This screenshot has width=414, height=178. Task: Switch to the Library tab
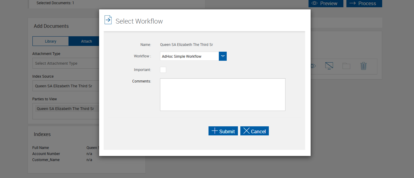(x=51, y=41)
